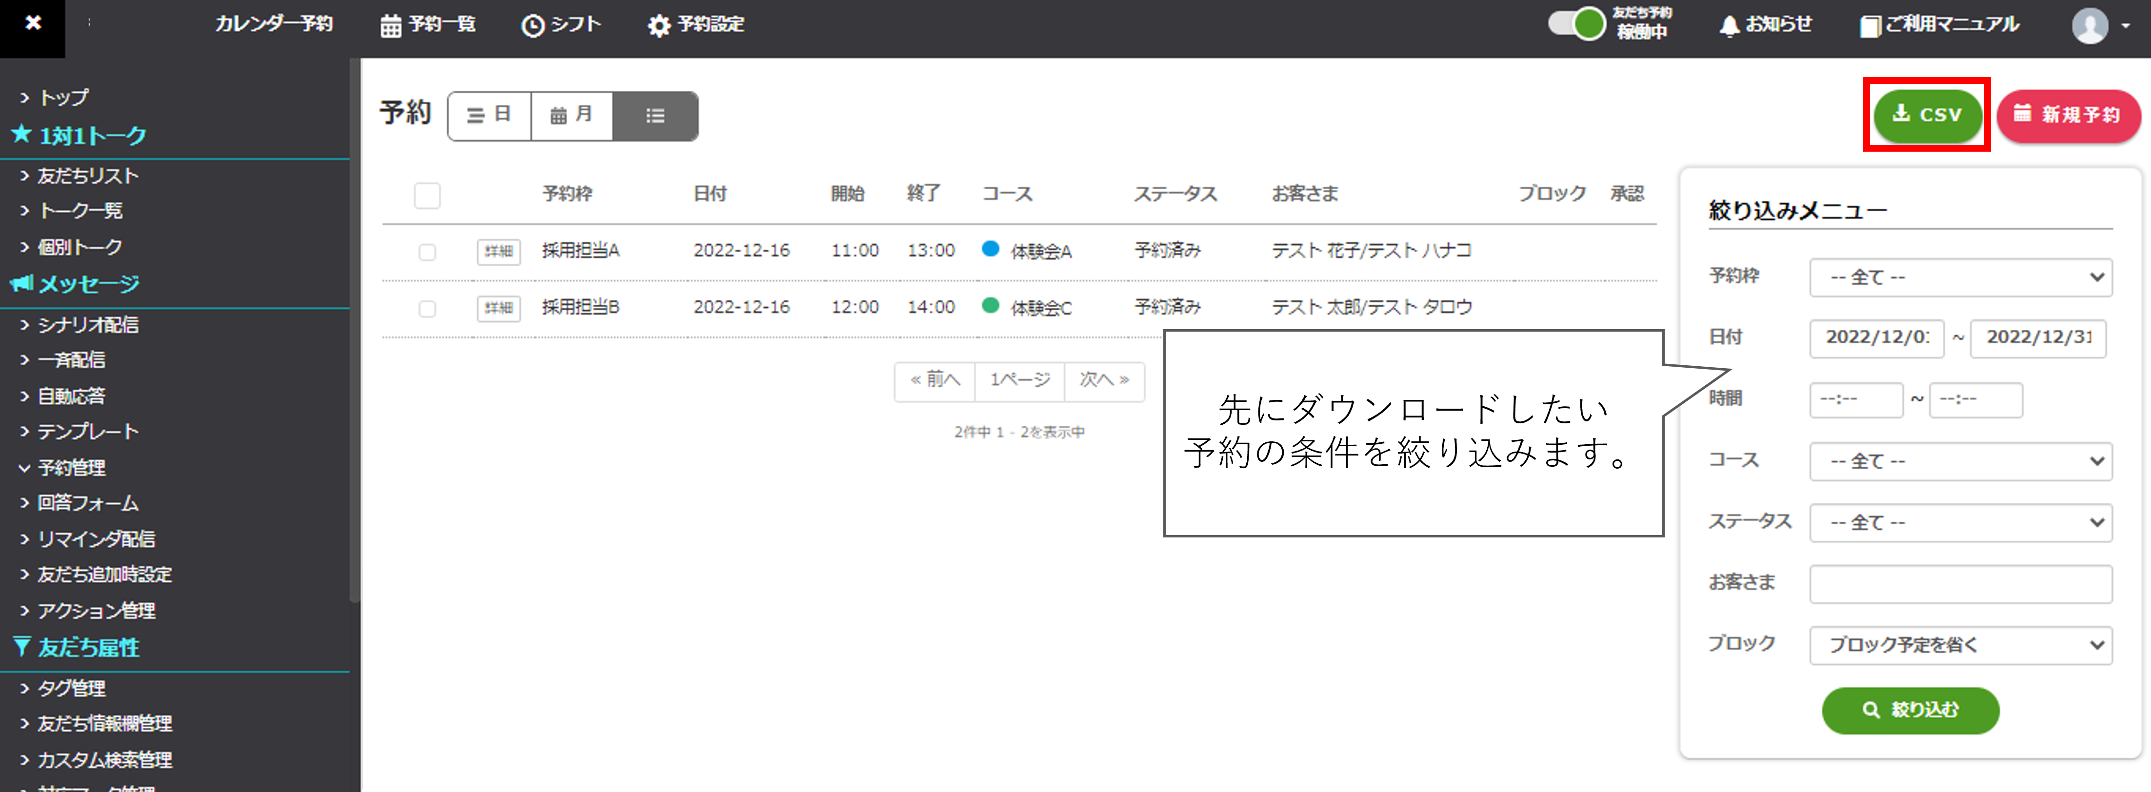Close the sidebar with the X icon
The image size is (2151, 792).
(x=33, y=23)
